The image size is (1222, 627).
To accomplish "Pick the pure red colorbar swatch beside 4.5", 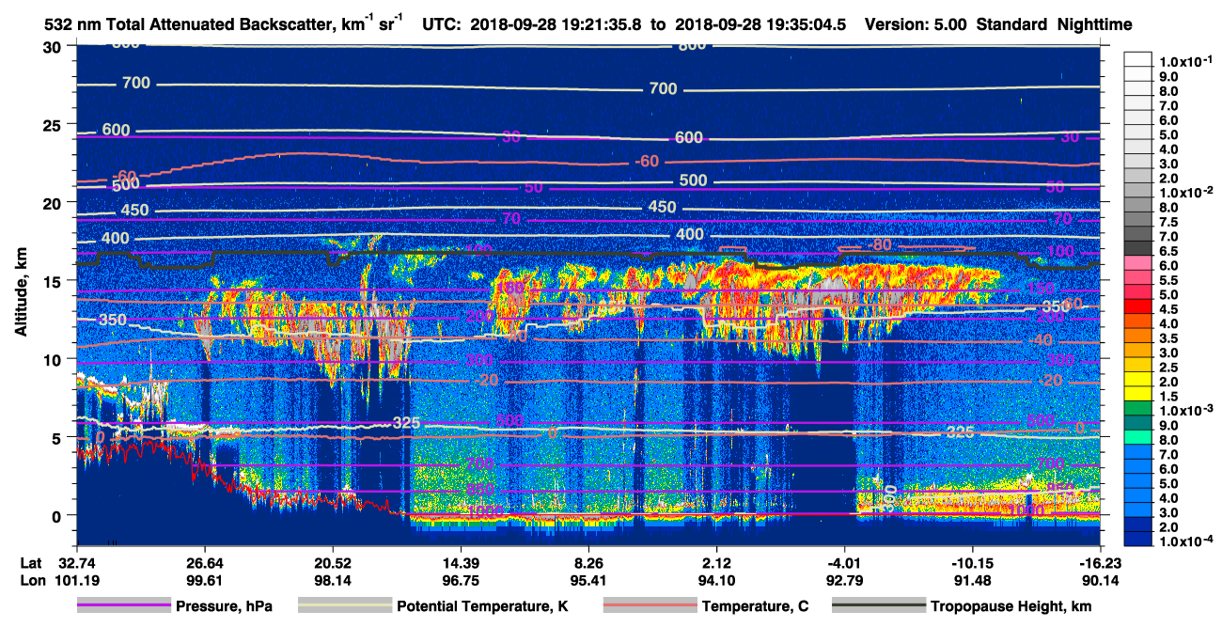I will (x=1137, y=308).
